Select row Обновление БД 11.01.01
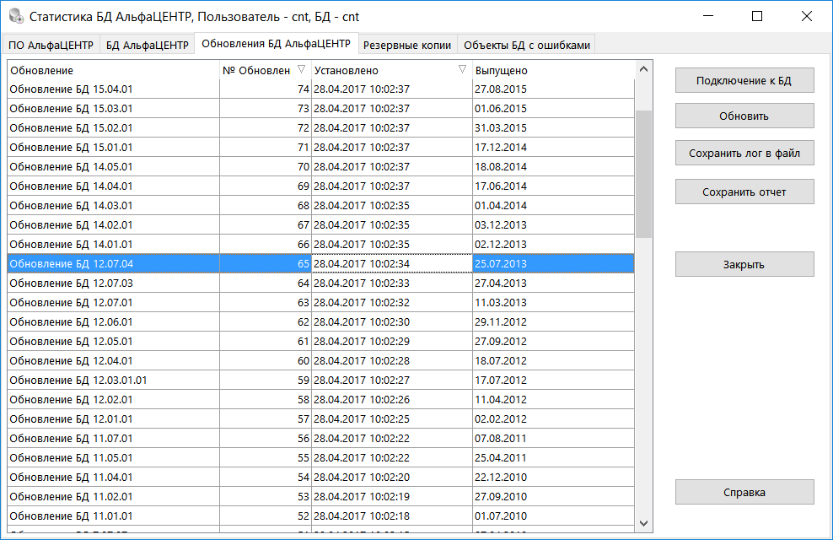Viewport: 833px width, 540px height. coord(321,516)
